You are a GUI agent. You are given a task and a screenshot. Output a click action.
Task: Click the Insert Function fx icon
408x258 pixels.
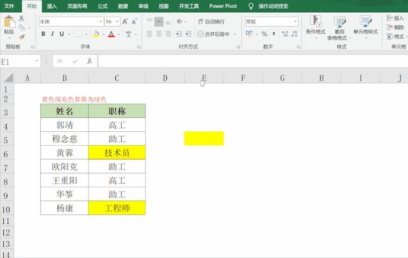coord(89,61)
